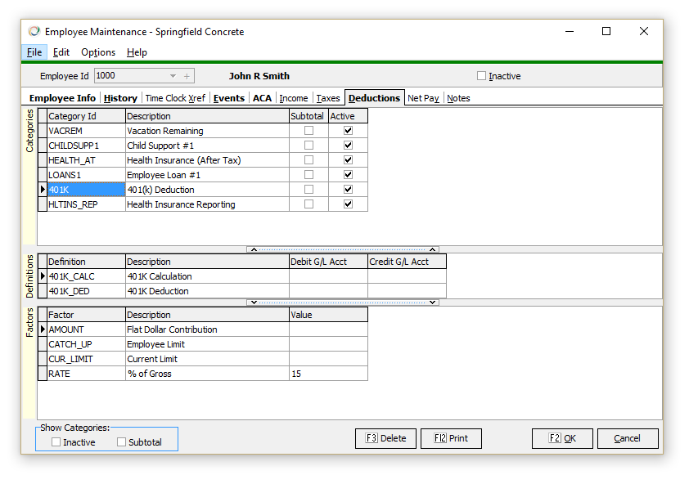This screenshot has height=484, width=689.
Task: Toggle the Inactive employee checkbox
Action: 482,76
